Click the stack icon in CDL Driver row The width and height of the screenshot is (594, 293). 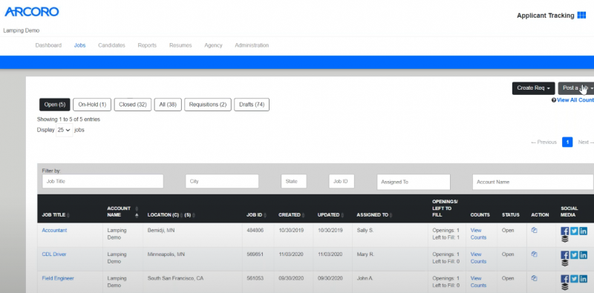(565, 263)
